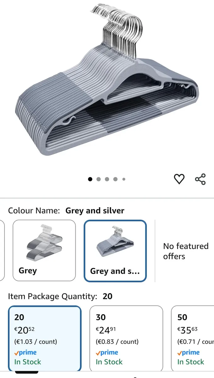The width and height of the screenshot is (214, 378).
Task: Tap the prime logo in 20-pack card
Action: point(25,352)
